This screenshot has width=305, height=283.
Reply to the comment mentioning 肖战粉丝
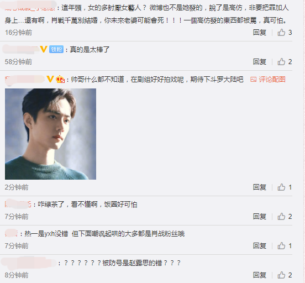click(x=260, y=246)
